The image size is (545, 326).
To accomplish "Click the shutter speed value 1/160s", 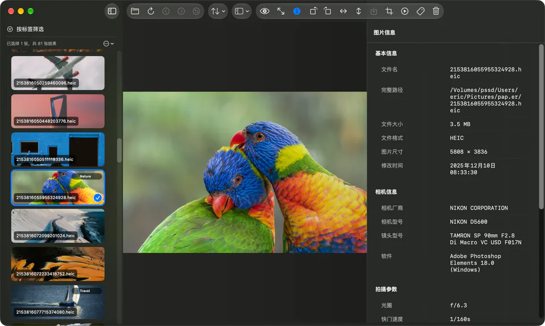I will pos(460,319).
